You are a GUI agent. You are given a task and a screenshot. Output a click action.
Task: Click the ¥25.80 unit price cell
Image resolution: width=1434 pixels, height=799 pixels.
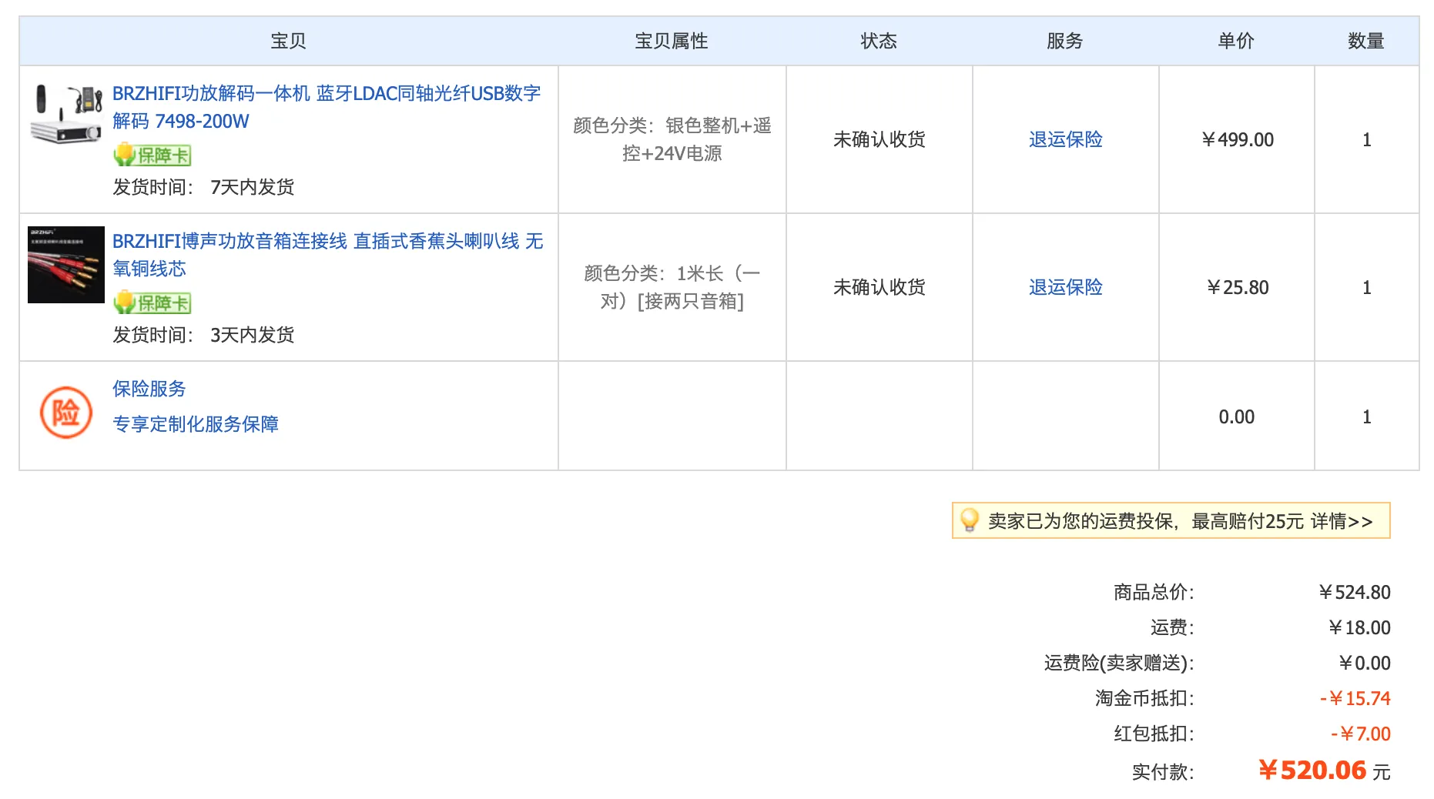click(1237, 287)
